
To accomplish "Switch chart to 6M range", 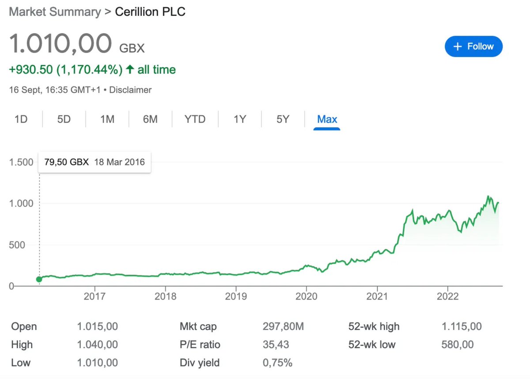I will [150, 119].
